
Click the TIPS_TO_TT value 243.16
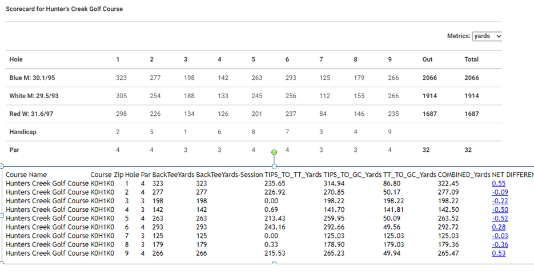tap(275, 227)
